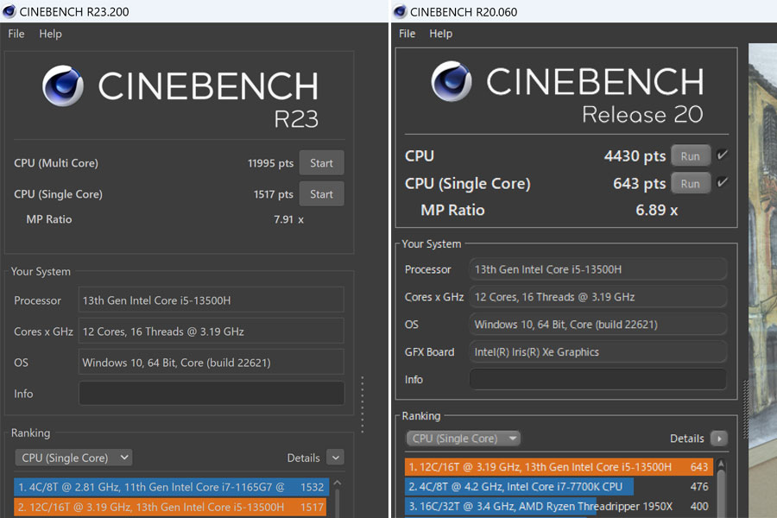Click the R23 Info text field
The width and height of the screenshot is (777, 518).
pos(212,393)
